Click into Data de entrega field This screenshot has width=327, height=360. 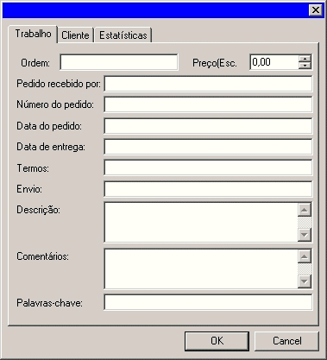(208, 147)
